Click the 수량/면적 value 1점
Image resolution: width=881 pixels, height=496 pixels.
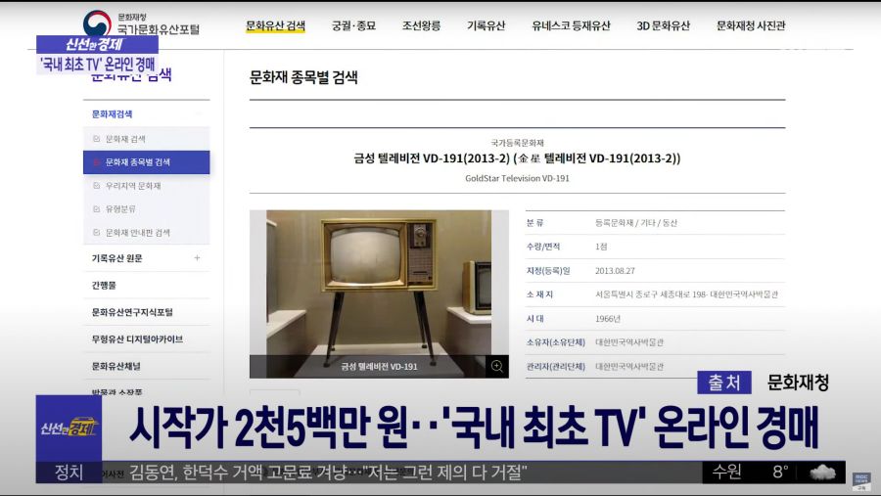(x=601, y=247)
